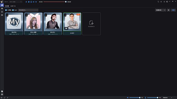Click the leftmost status bar icon
Image resolution: width=177 pixels, height=99 pixels.
pyautogui.click(x=1, y=98)
